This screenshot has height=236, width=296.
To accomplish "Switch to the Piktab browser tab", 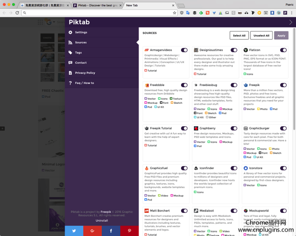I will pyautogui.click(x=97, y=5).
